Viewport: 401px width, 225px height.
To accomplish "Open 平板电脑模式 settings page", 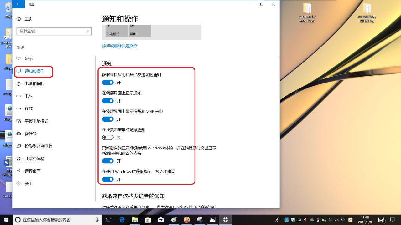I will tap(36, 121).
